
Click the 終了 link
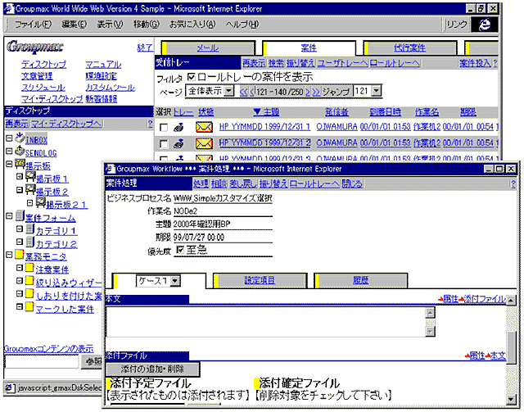click(x=145, y=48)
